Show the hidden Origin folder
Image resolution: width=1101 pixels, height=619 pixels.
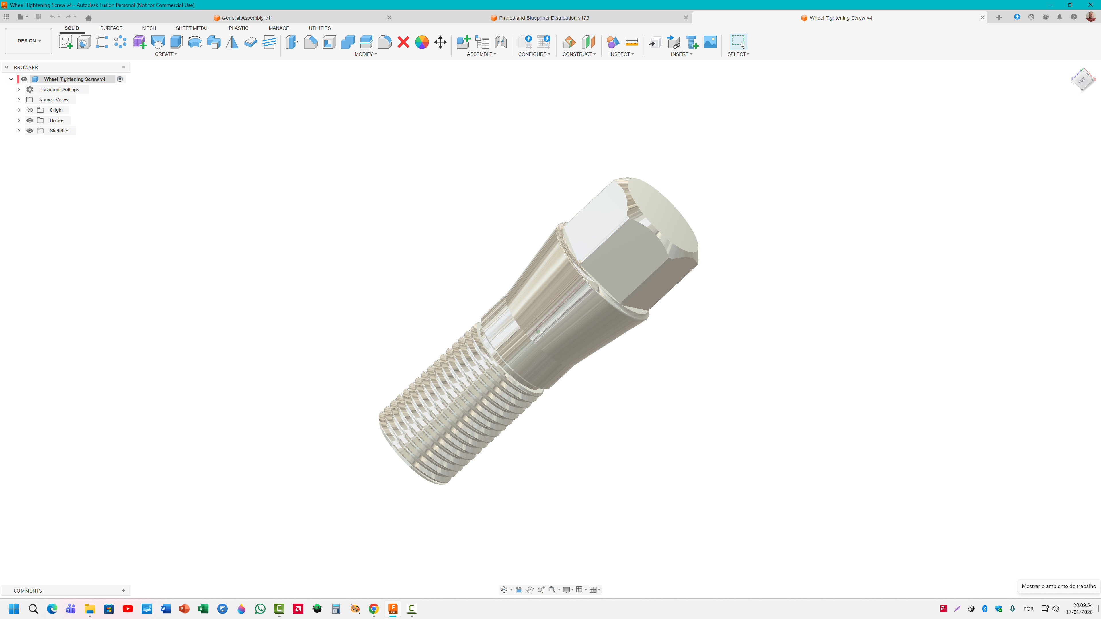click(30, 110)
